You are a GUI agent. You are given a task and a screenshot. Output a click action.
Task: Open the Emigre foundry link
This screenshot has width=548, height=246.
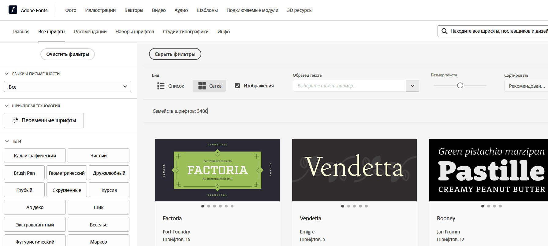(307, 232)
